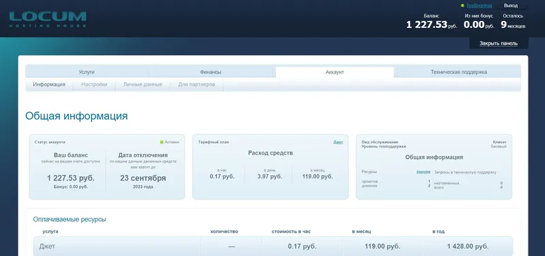Viewport: 545px width, 256px height.
Task: Open the Настройки sub-tab
Action: point(94,84)
